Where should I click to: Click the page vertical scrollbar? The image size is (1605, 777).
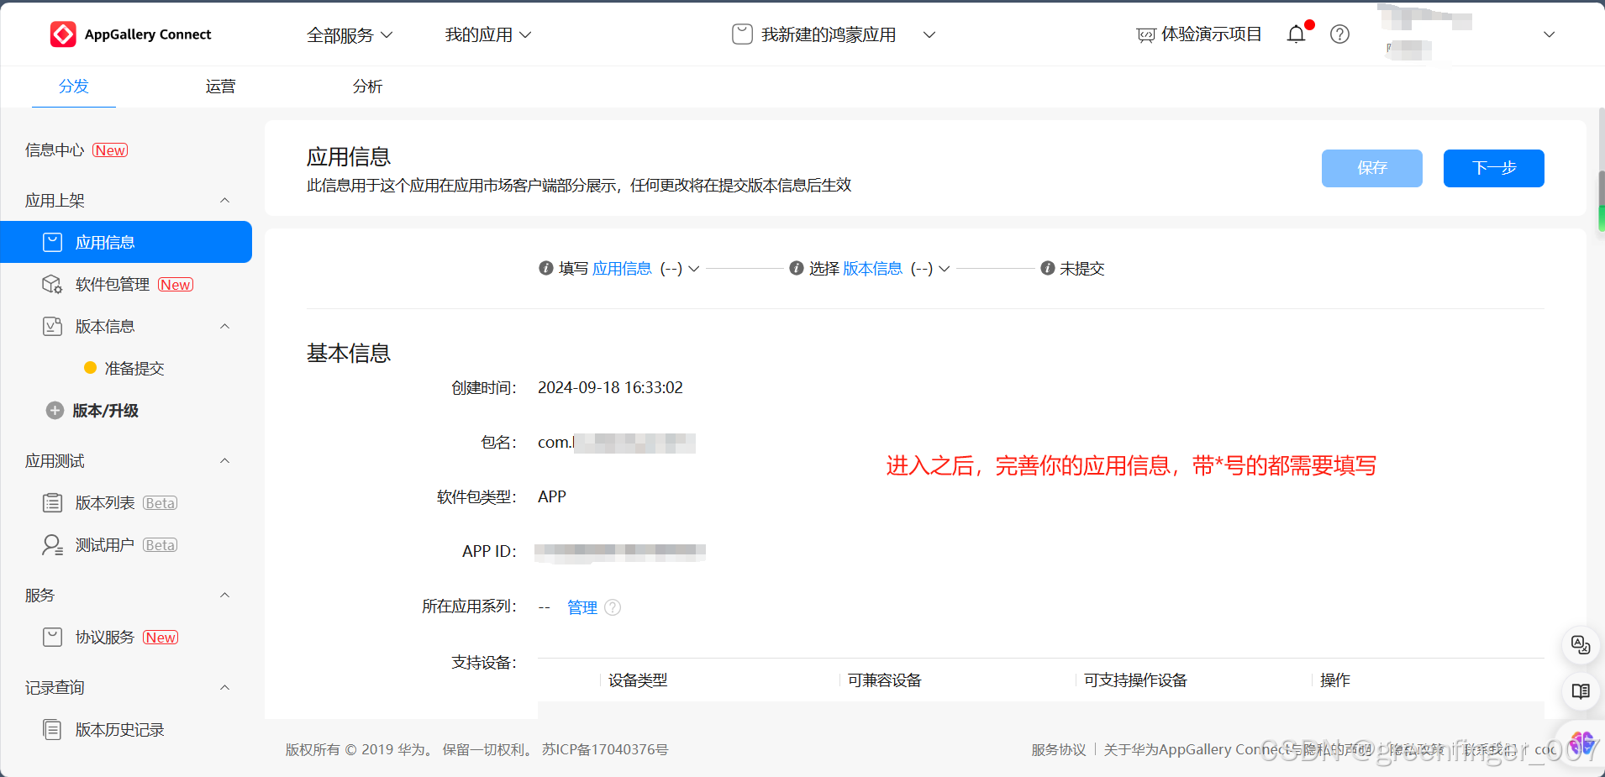[1601, 202]
